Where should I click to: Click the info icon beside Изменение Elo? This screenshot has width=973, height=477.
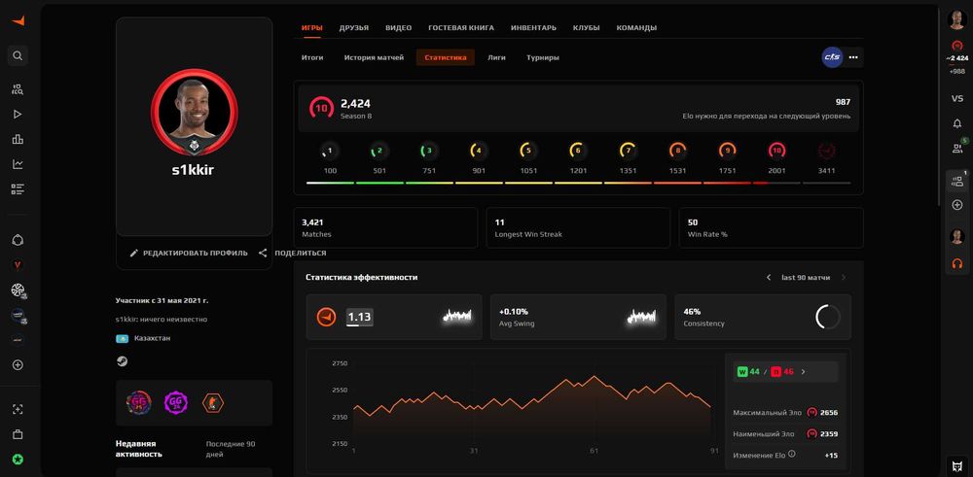coord(792,454)
